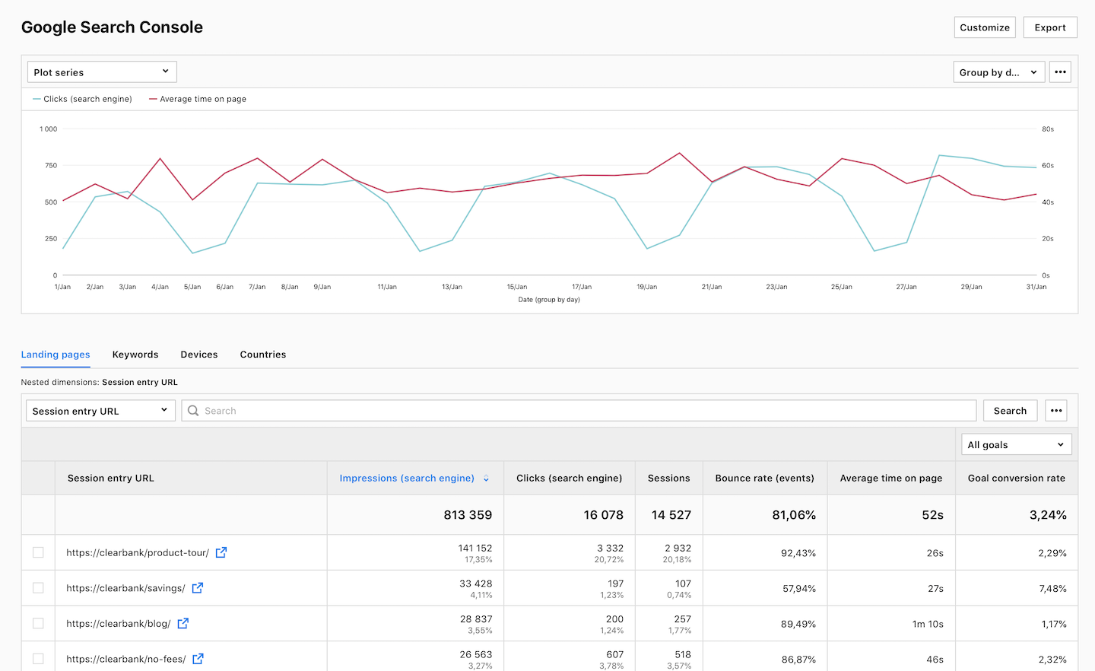Select product-tour impressions 141 152
The image size is (1095, 671).
click(475, 548)
